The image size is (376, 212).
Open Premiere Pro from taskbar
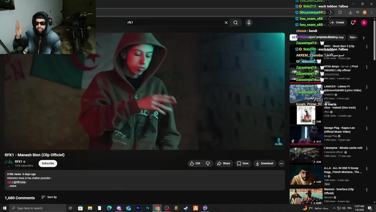pyautogui.click(x=138, y=208)
